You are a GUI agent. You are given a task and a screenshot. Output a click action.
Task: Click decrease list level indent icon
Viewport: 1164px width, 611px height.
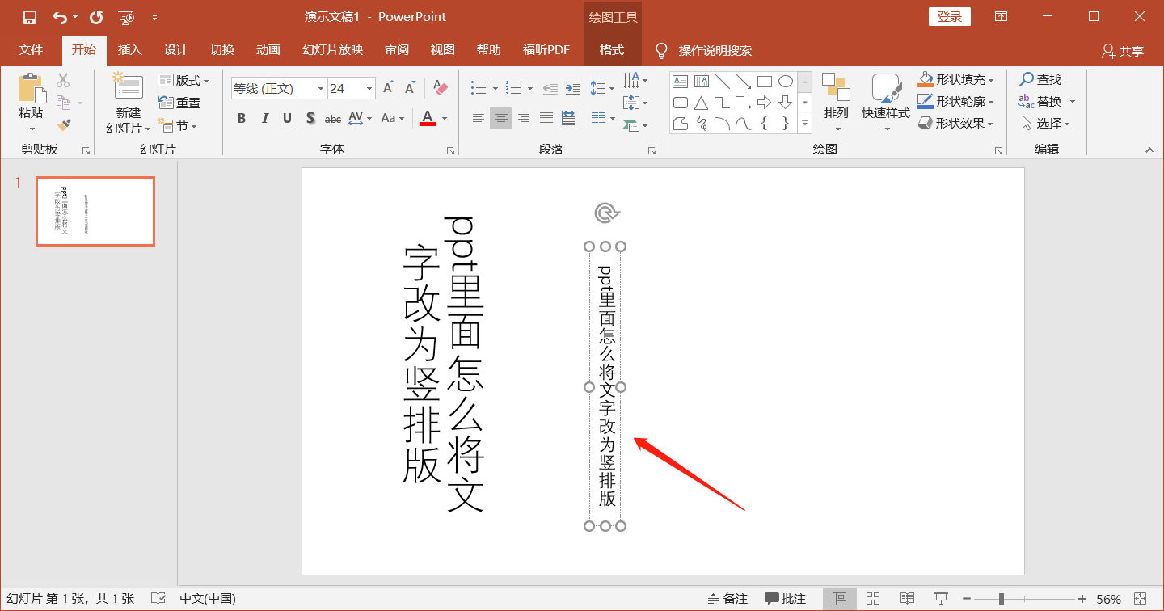(550, 87)
